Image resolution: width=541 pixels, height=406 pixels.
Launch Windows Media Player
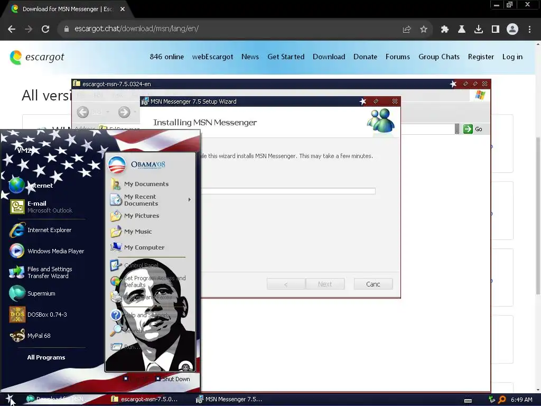47,251
